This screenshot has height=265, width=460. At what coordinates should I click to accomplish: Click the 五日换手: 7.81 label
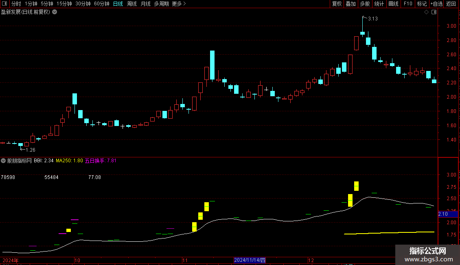point(101,161)
